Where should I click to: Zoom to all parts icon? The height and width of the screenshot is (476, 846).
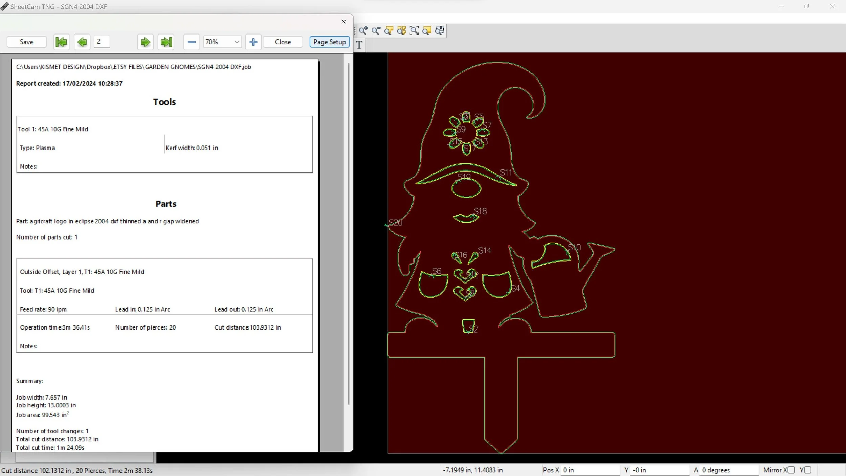[x=401, y=31]
